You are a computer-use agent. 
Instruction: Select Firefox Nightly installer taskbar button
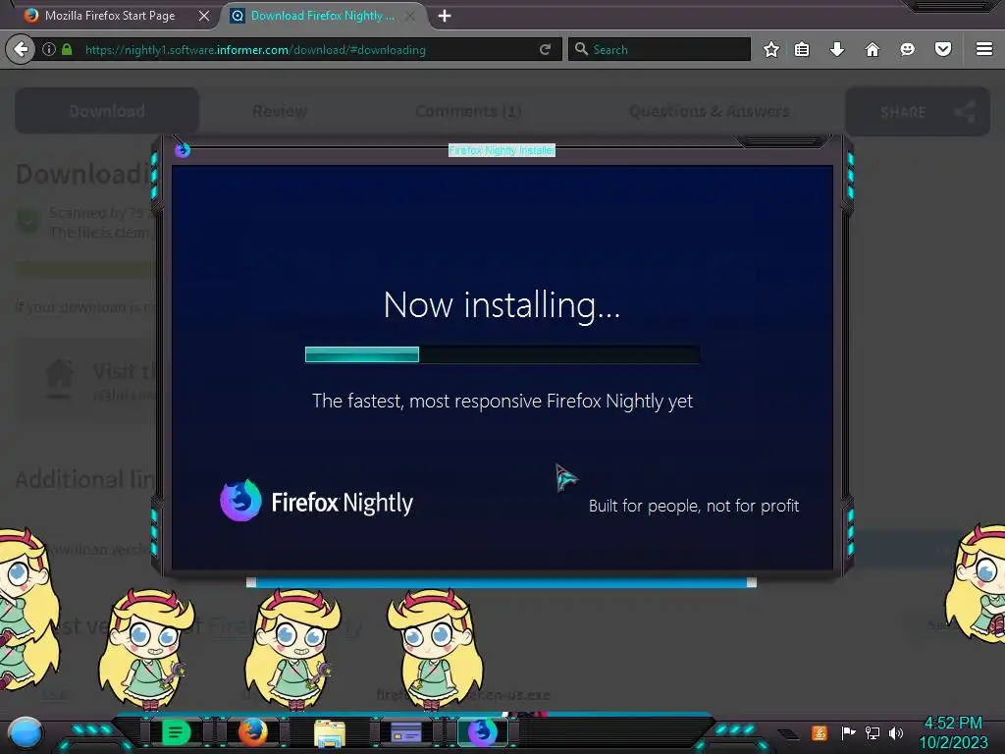(483, 732)
